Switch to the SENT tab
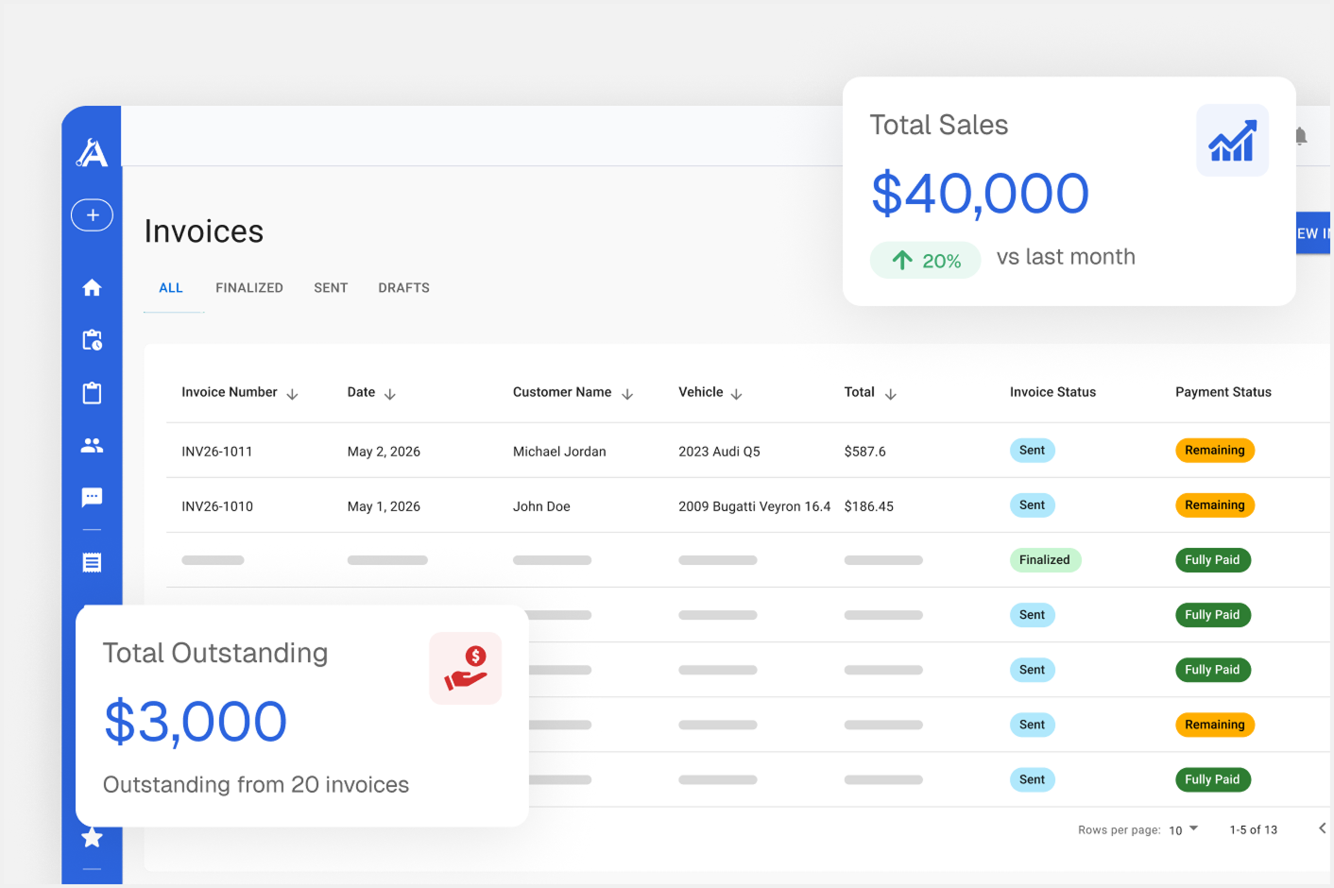The image size is (1334, 888). point(331,288)
